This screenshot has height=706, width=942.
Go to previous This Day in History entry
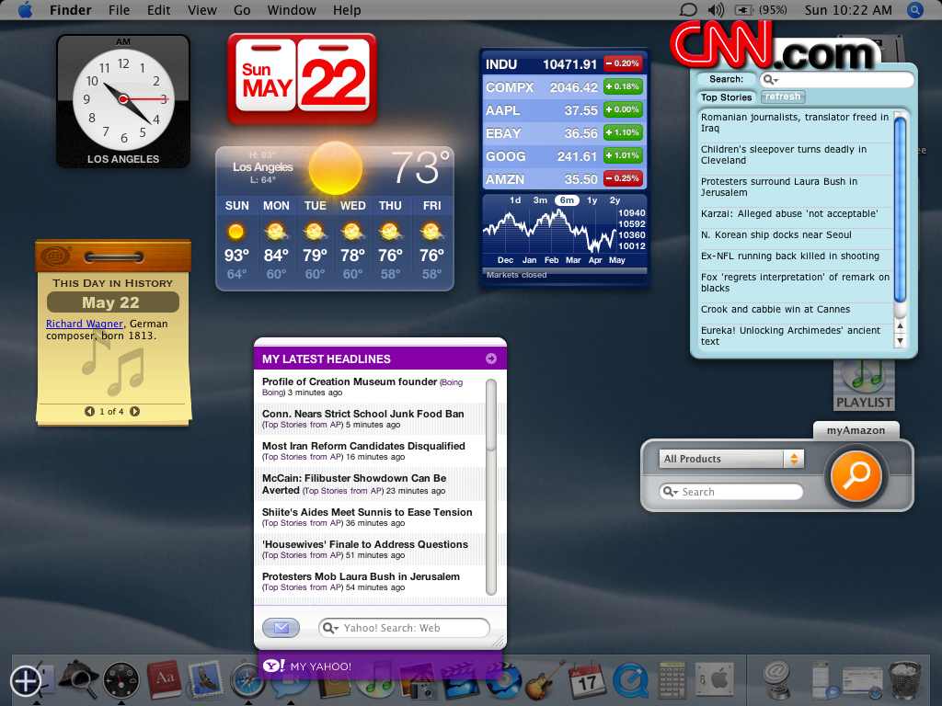click(89, 411)
